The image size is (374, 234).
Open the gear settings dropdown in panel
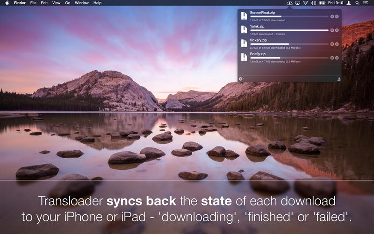[241, 79]
